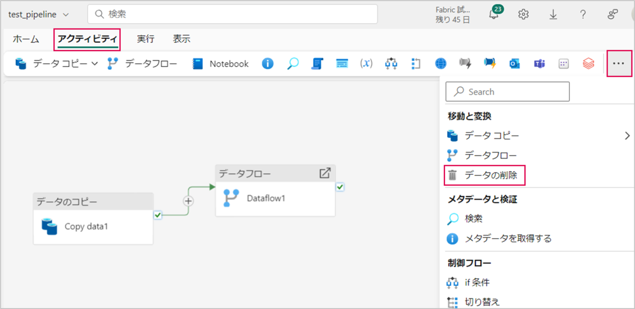Focus the top 検索 search box
635x309 pixels.
coord(232,14)
